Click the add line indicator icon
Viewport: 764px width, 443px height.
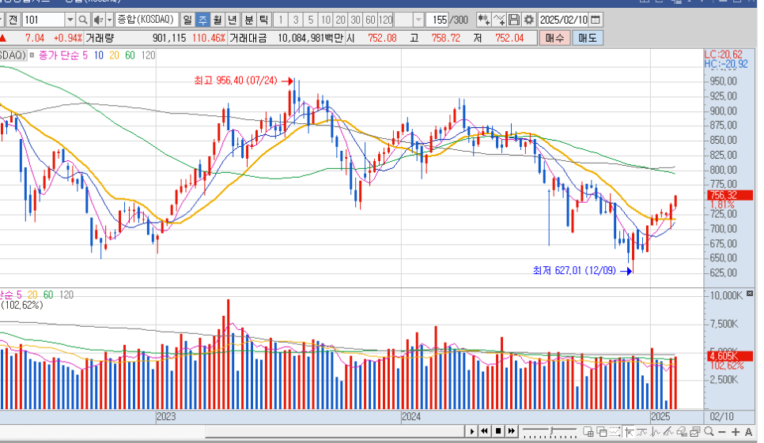tap(499, 19)
